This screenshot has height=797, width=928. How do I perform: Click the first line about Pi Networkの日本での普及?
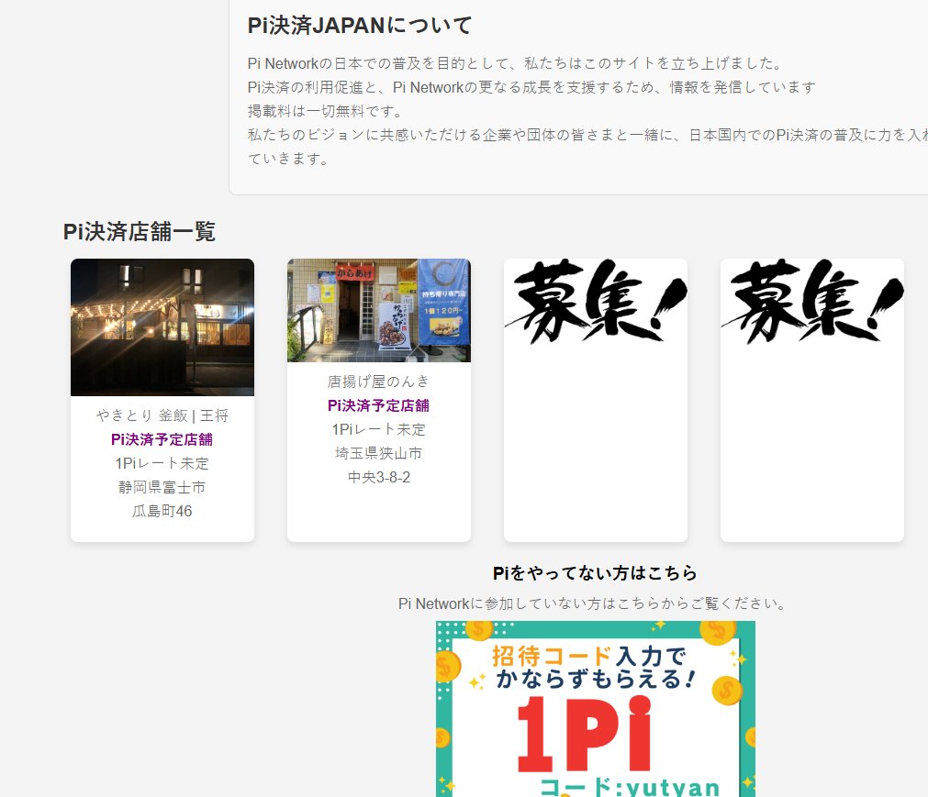[516, 63]
